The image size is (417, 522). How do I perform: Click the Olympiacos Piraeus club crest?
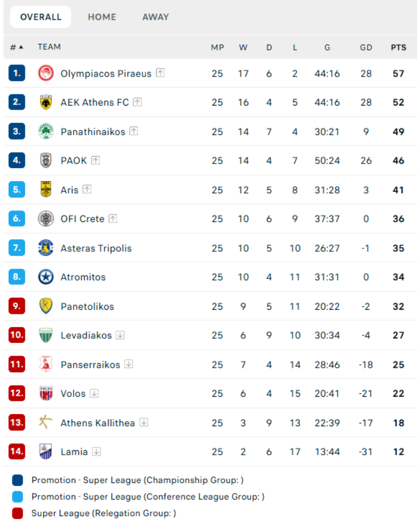tap(46, 73)
